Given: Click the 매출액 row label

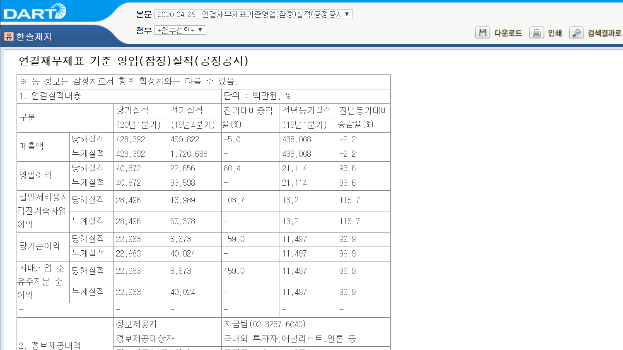Looking at the screenshot, I should tap(31, 146).
